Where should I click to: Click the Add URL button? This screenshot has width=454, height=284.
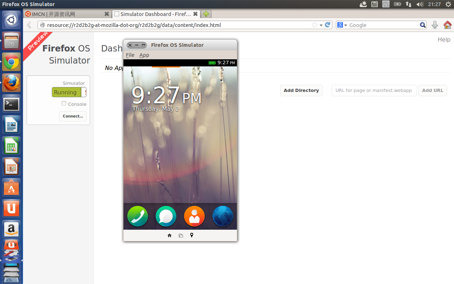(433, 91)
